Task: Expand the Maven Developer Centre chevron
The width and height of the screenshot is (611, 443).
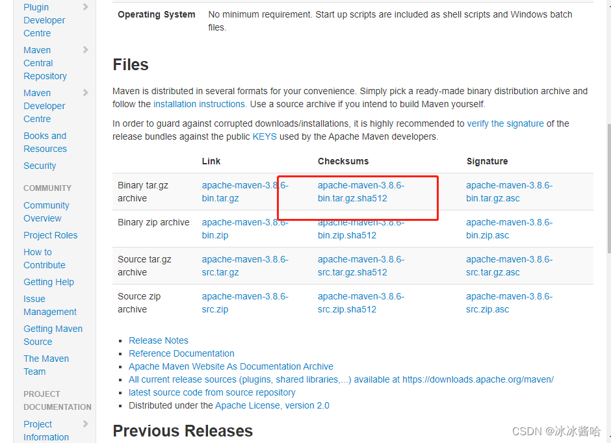Action: pyautogui.click(x=86, y=93)
